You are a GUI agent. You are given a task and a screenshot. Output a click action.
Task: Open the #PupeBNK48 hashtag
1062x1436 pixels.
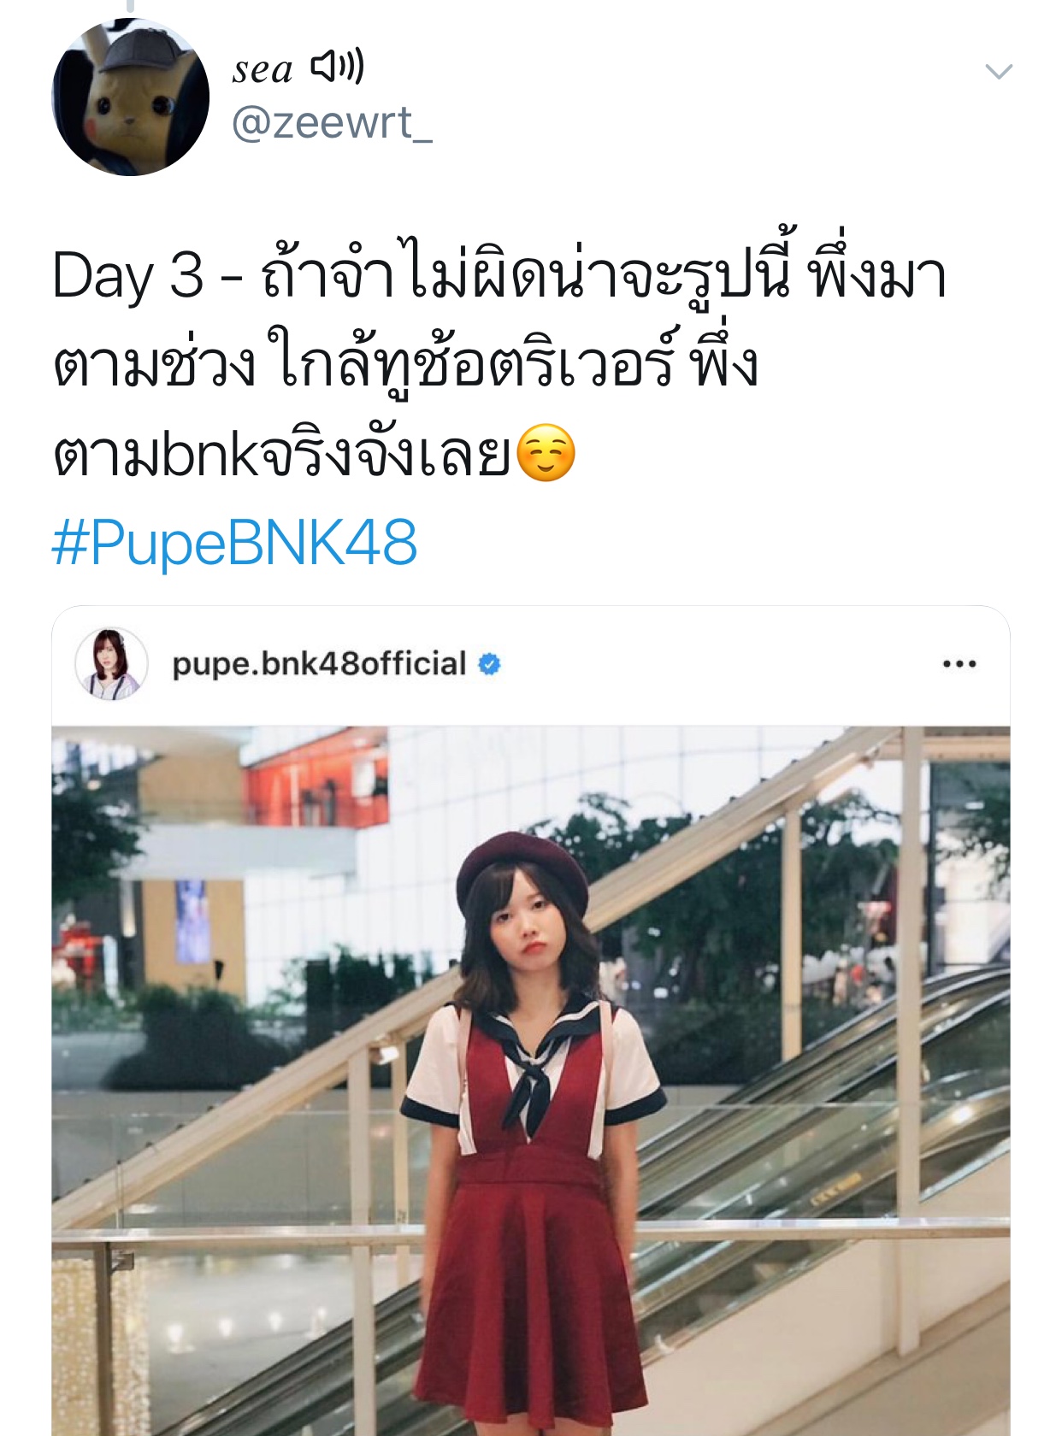click(234, 543)
